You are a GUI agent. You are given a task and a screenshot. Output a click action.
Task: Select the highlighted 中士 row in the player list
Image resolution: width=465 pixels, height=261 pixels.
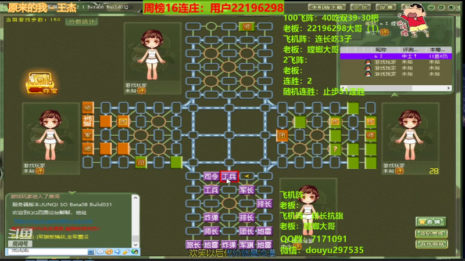[x=396, y=56]
